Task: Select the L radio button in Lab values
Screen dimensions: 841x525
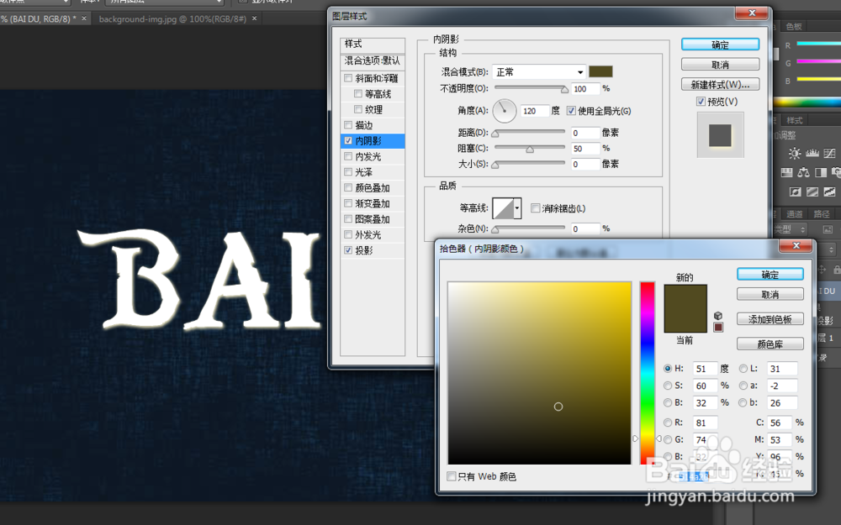Action: coord(743,369)
